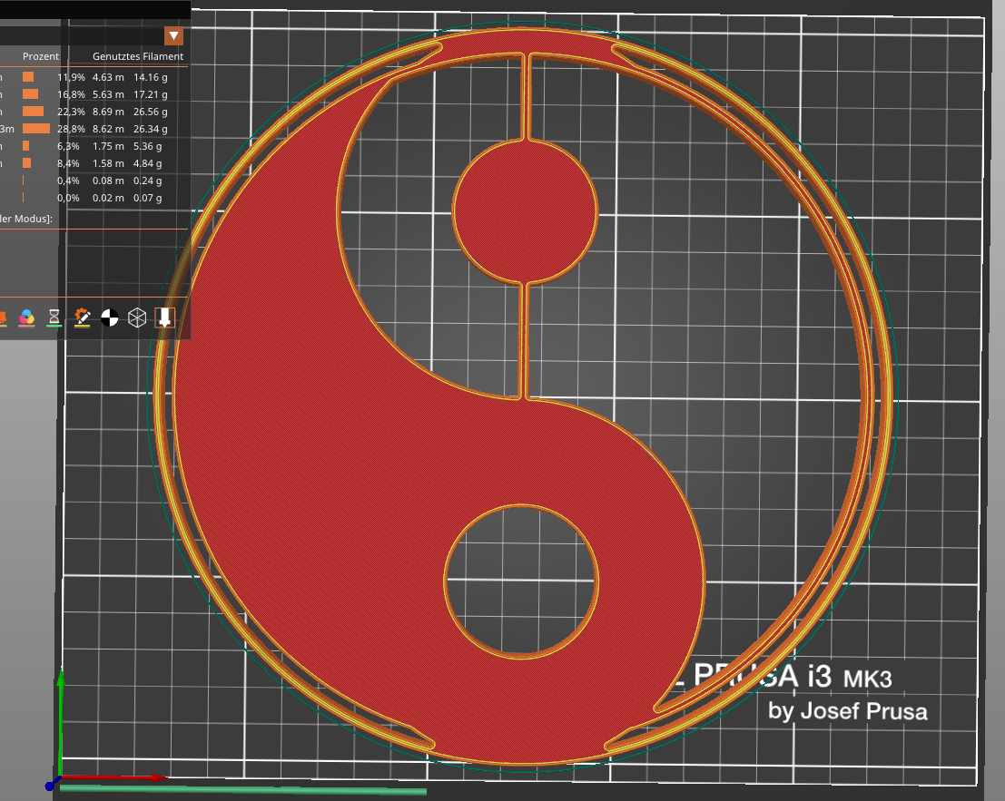The width and height of the screenshot is (1005, 801).
Task: Click the green horizontal move slider bar
Action: [x=243, y=789]
